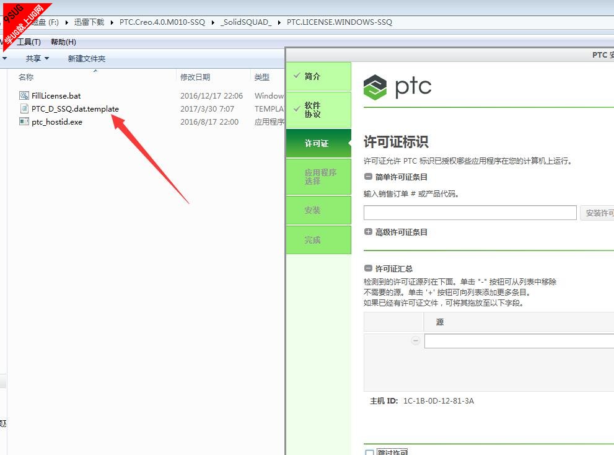Toggle the 跳过许可 checkbox
This screenshot has height=455, width=614.
click(369, 453)
